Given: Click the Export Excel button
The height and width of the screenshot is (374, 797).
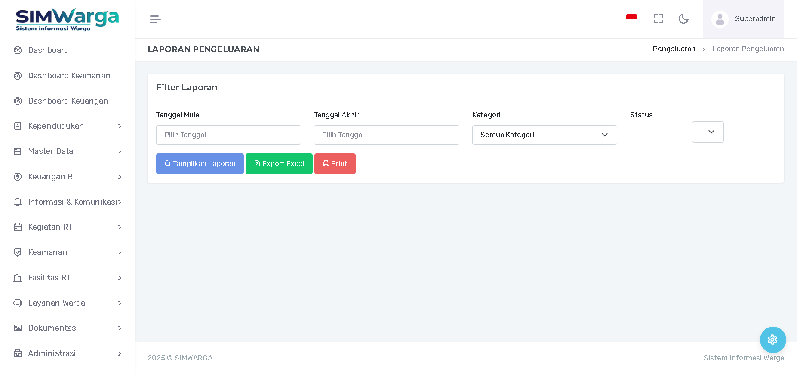Looking at the screenshot, I should 279,164.
